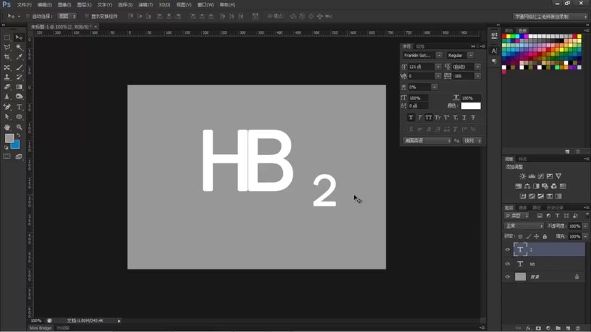Hide the 背景 background layer
Image resolution: width=591 pixels, height=332 pixels.
point(507,277)
